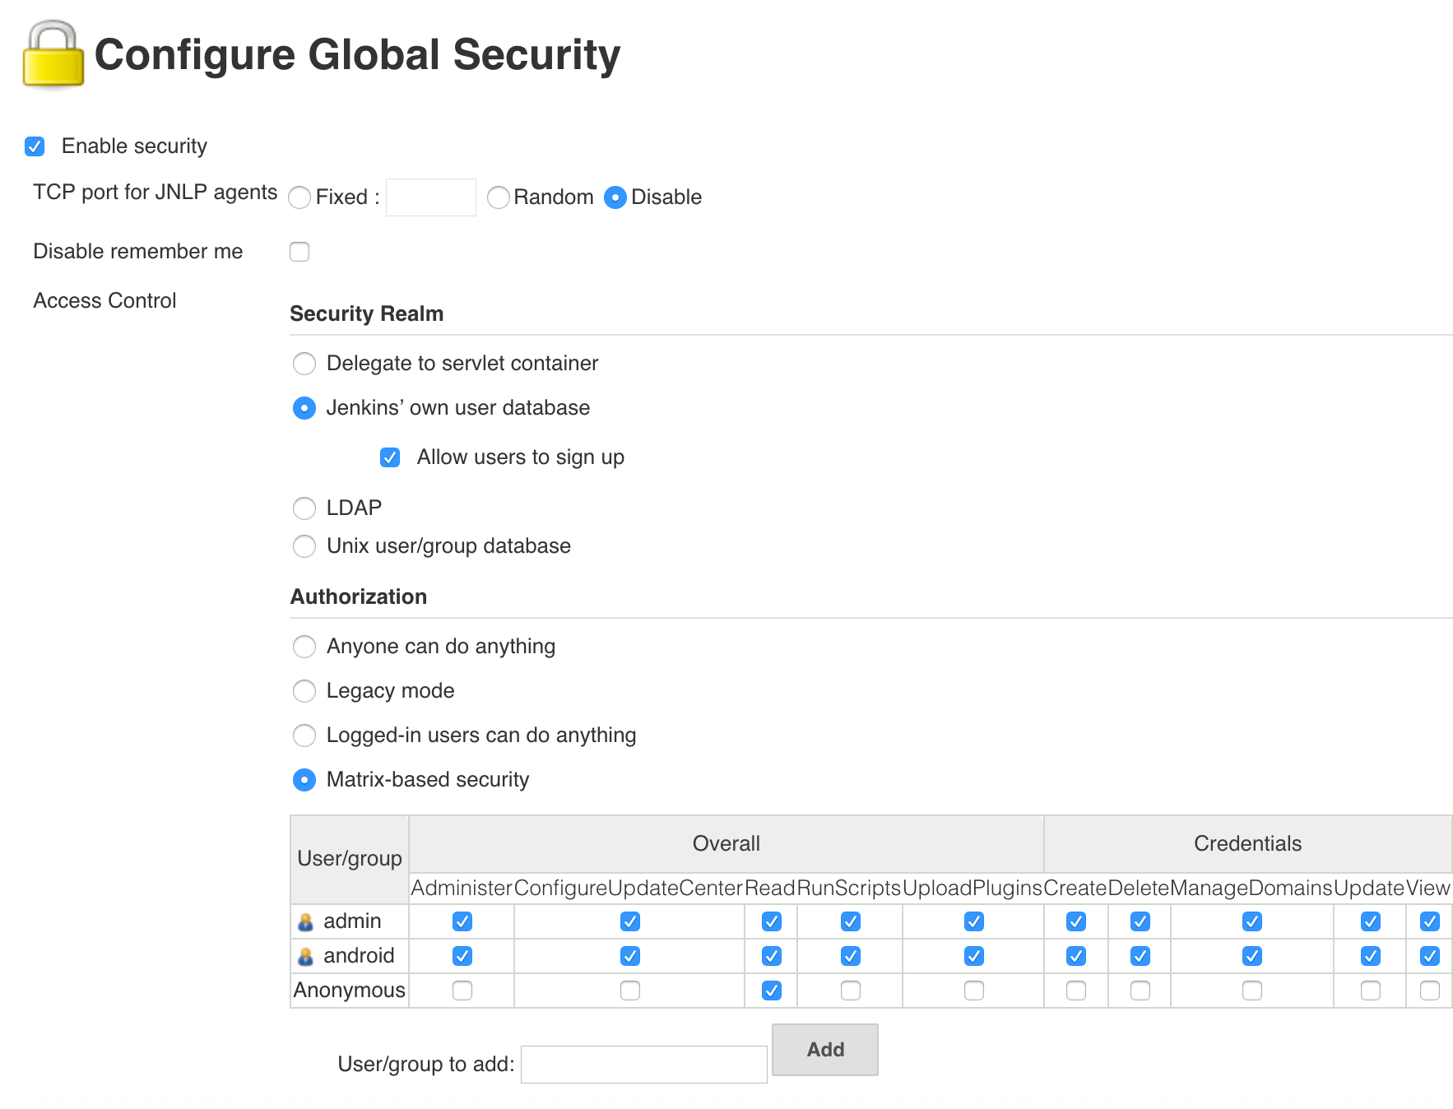Select Anyone can do anything authorization

[x=304, y=647]
